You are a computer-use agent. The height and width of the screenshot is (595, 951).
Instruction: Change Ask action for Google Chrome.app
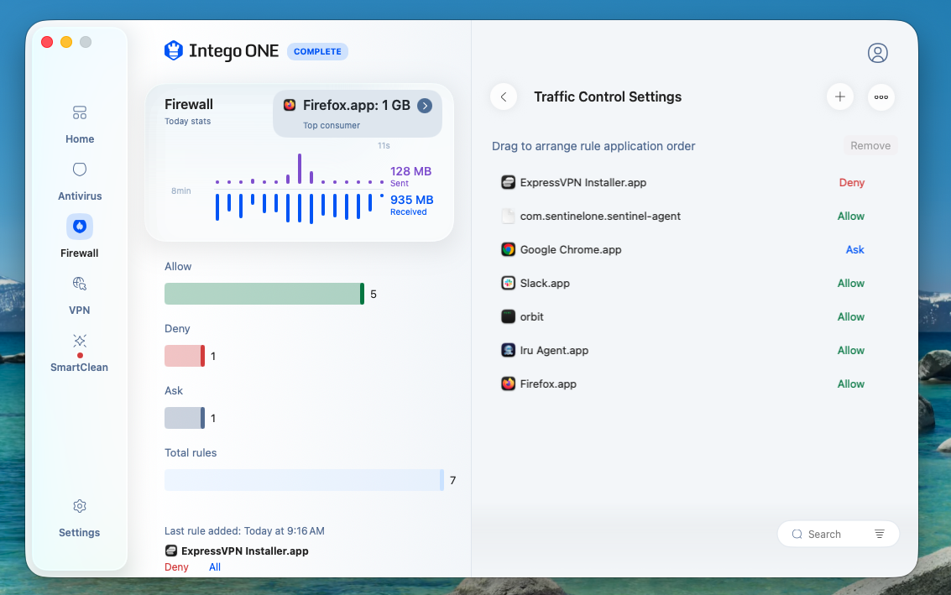[x=855, y=249]
